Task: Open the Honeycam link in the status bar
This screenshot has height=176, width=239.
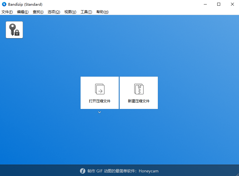Action: (x=148, y=171)
